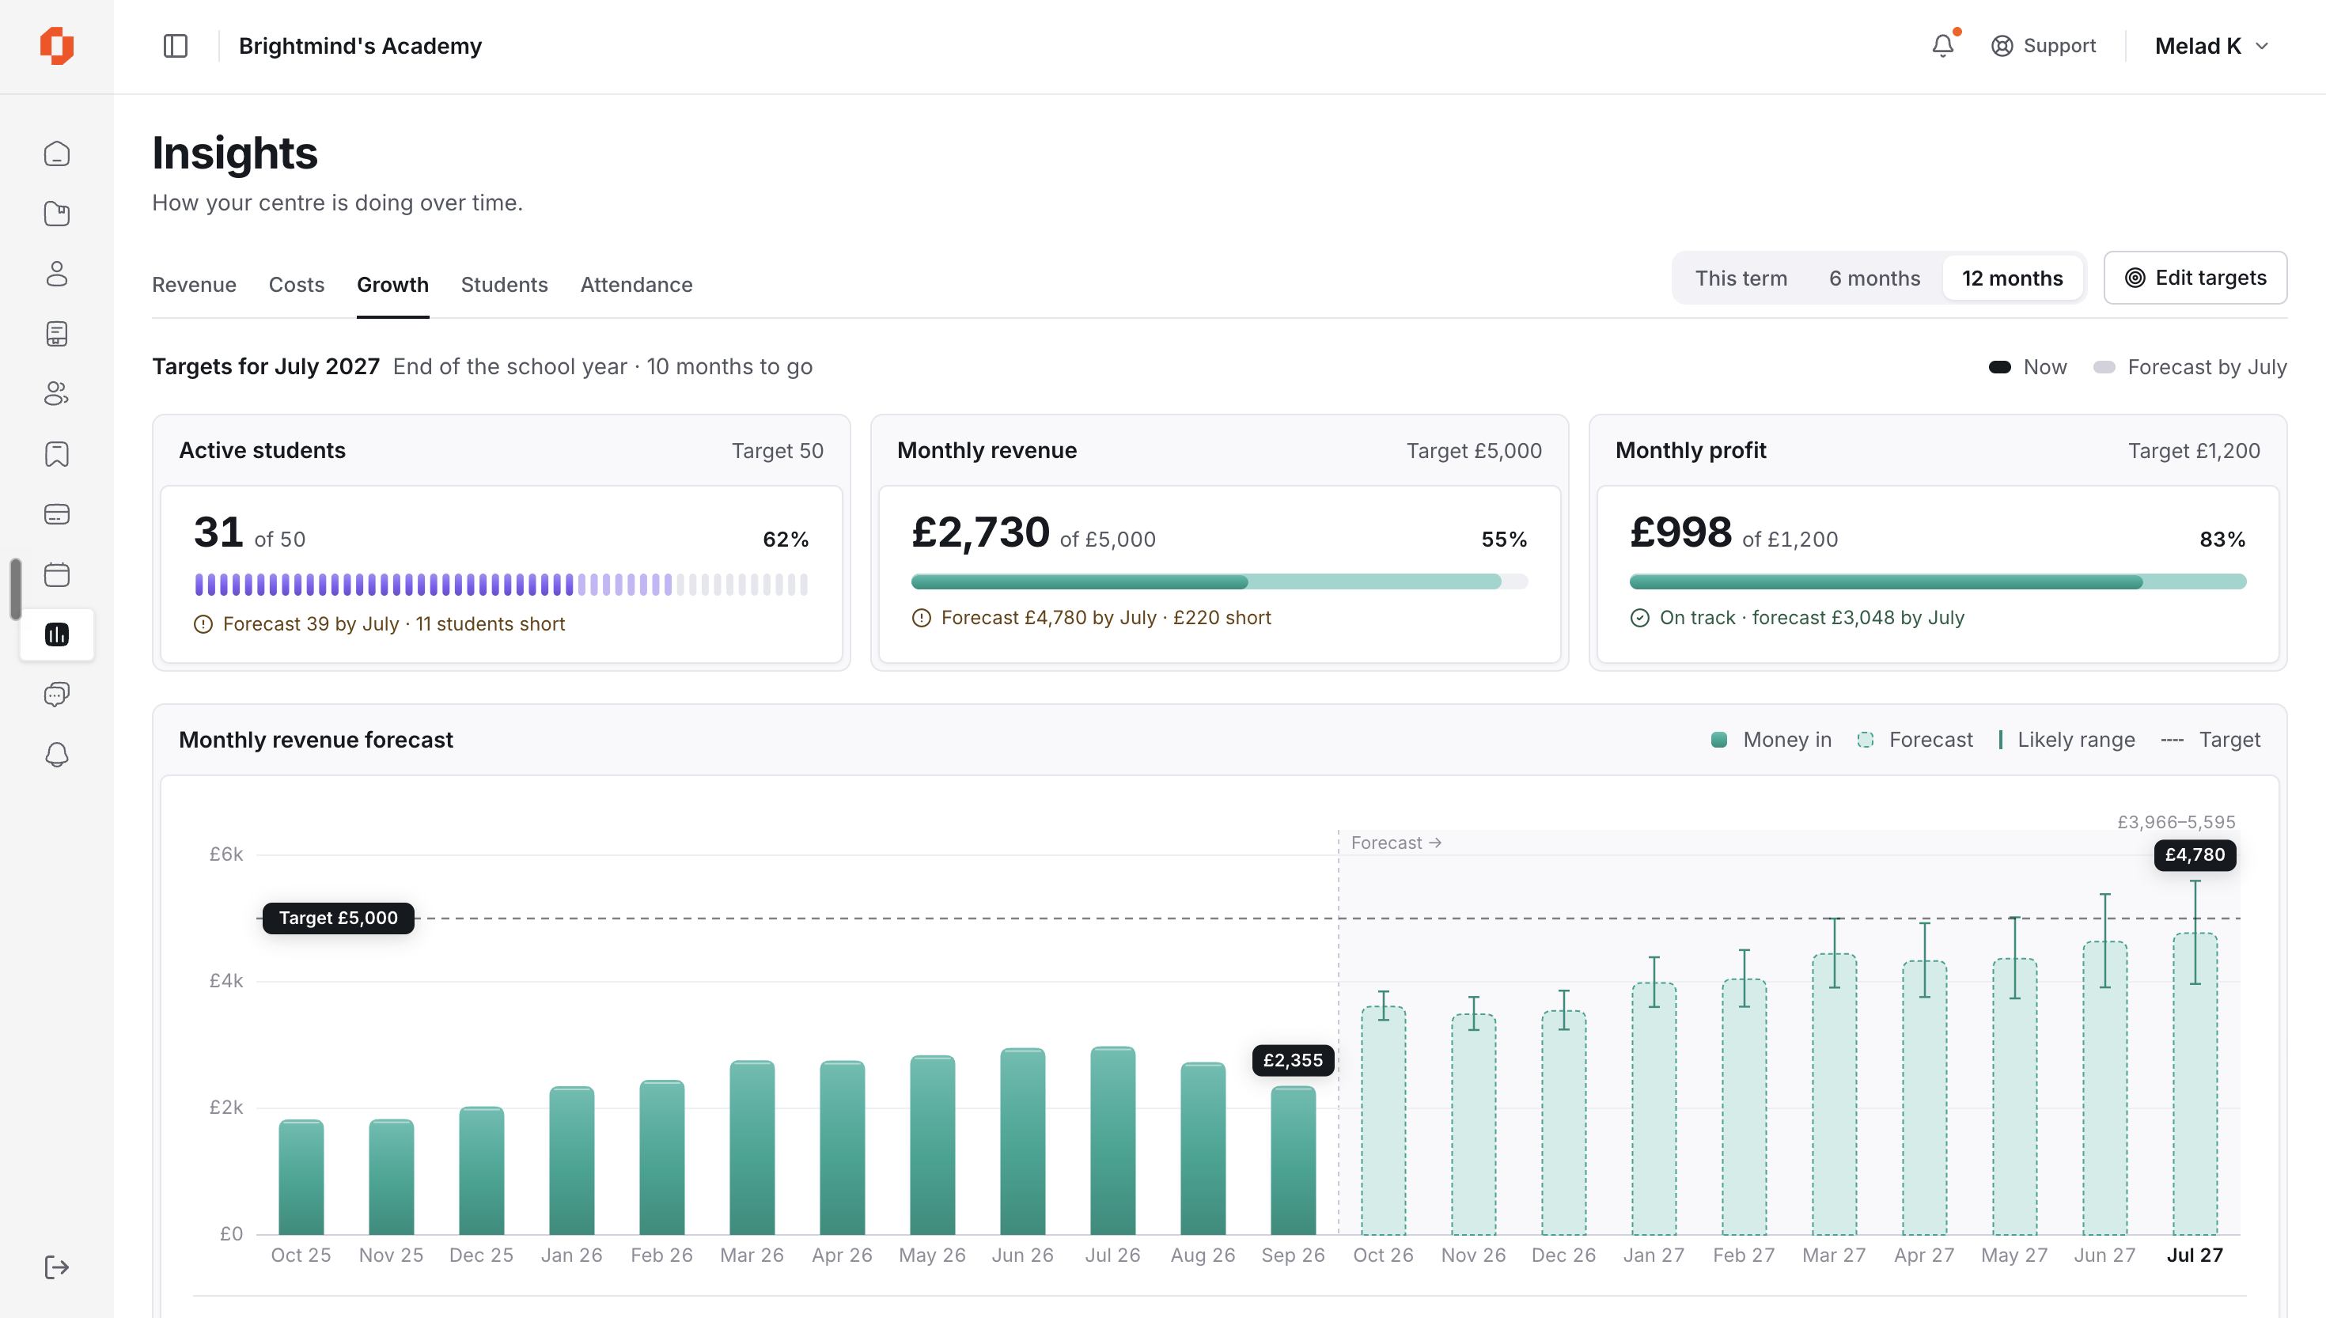Screen dimensions: 2326x1318
Task: Click the warning icon beside Forecast 39 by July
Action: click(203, 623)
